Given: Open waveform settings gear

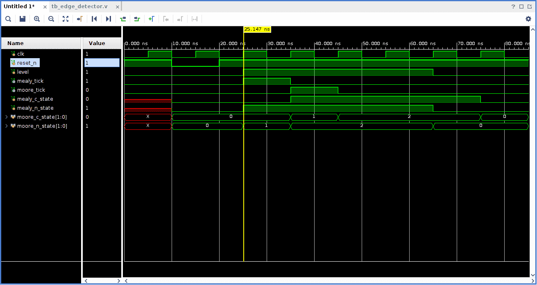Looking at the screenshot, I should click(528, 19).
